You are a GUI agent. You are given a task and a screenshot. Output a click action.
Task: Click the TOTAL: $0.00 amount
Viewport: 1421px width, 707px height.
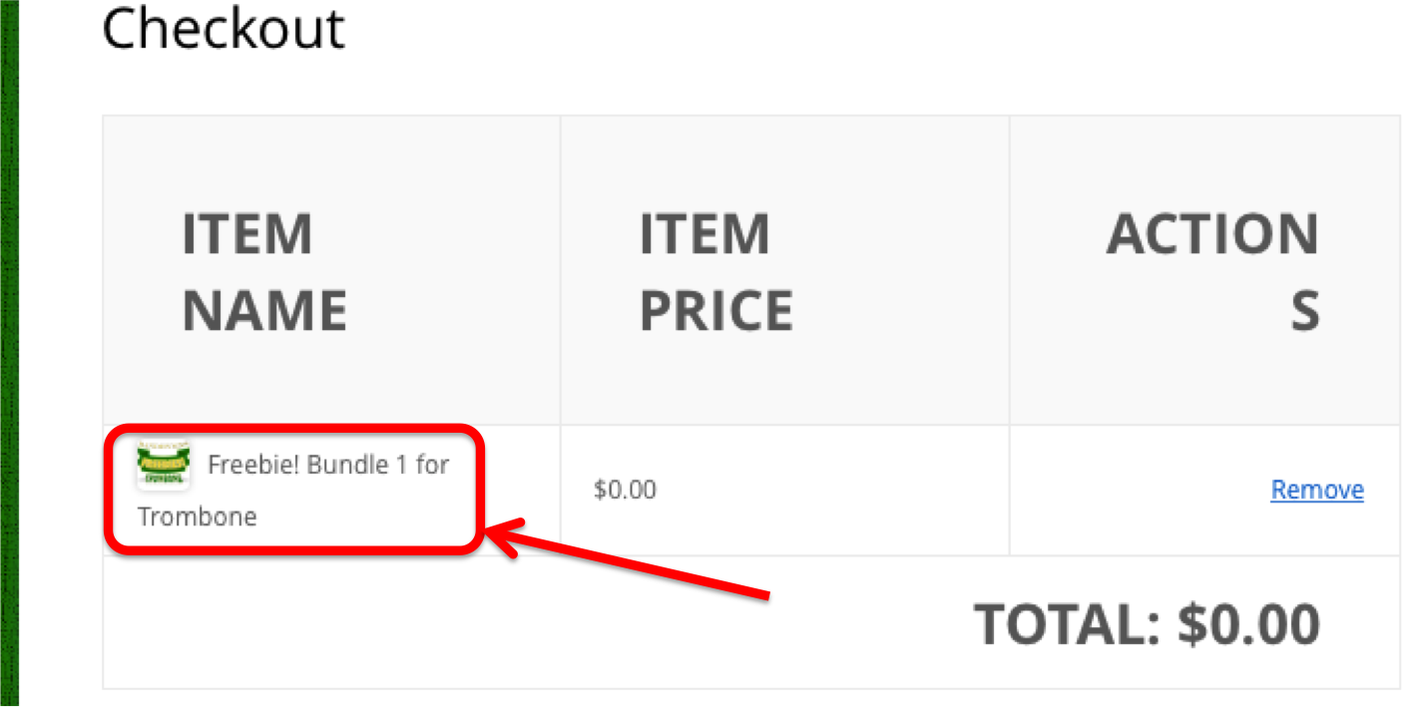(x=1148, y=623)
